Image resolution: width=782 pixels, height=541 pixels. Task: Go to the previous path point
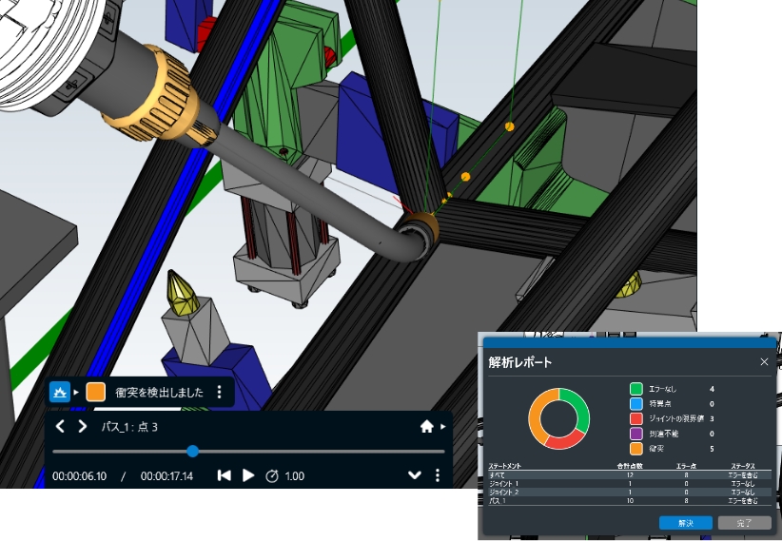click(x=60, y=427)
